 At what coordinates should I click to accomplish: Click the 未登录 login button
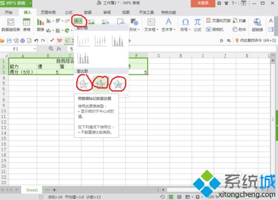point(203,3)
